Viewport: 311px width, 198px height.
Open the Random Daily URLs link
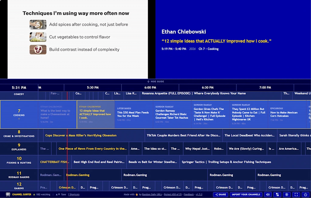(x=152, y=195)
